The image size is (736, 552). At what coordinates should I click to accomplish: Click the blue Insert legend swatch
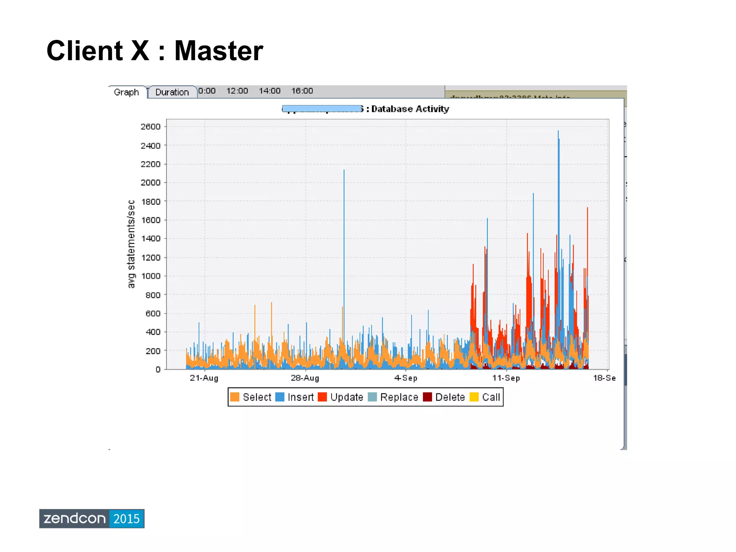click(x=280, y=397)
